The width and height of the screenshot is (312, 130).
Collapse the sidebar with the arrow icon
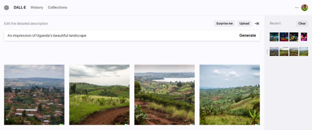257,23
